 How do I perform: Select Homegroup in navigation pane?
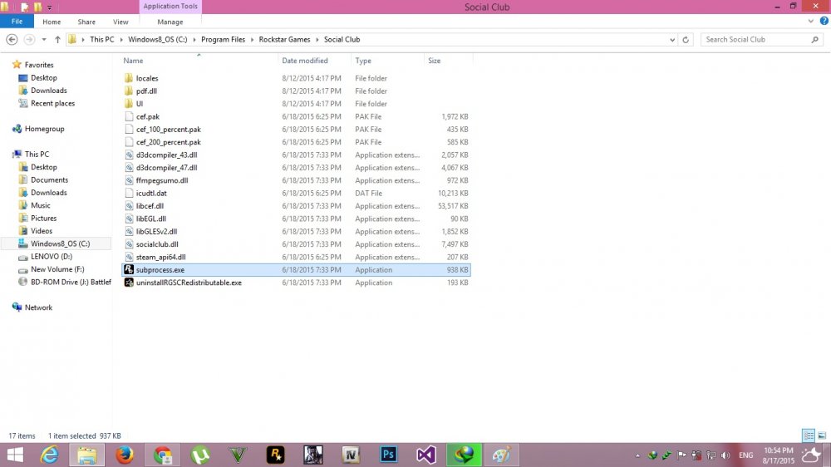coord(45,129)
